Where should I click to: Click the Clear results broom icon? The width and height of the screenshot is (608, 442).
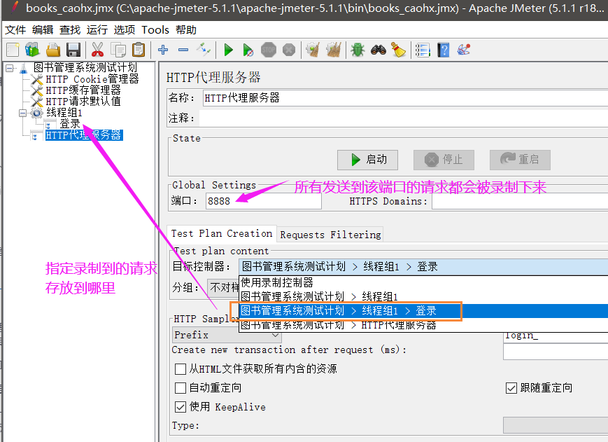[x=313, y=50]
